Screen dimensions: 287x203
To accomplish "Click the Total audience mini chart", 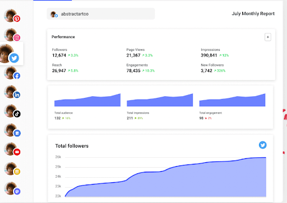I will point(87,100).
